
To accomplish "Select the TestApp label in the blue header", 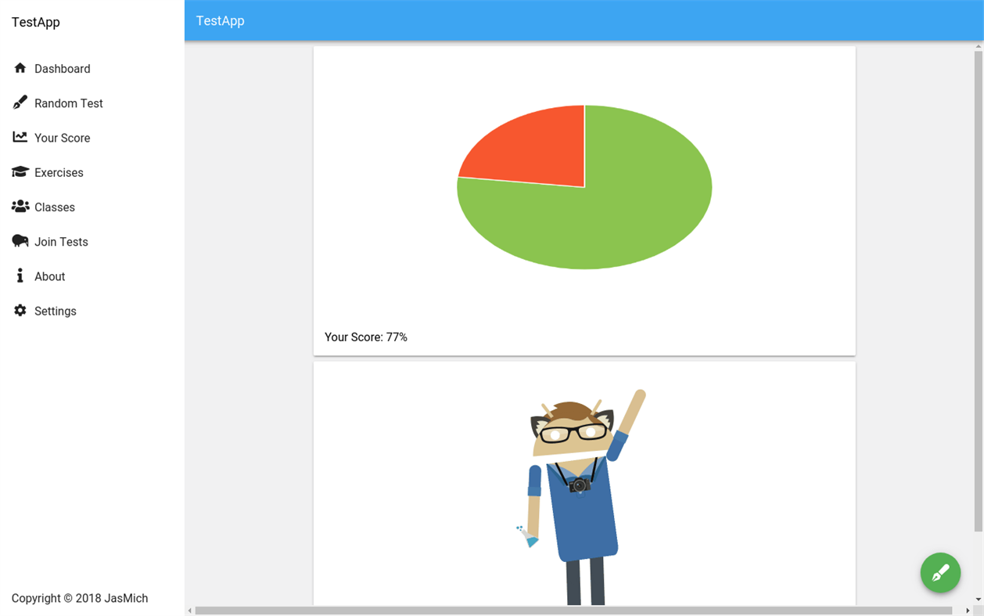I will [x=220, y=21].
